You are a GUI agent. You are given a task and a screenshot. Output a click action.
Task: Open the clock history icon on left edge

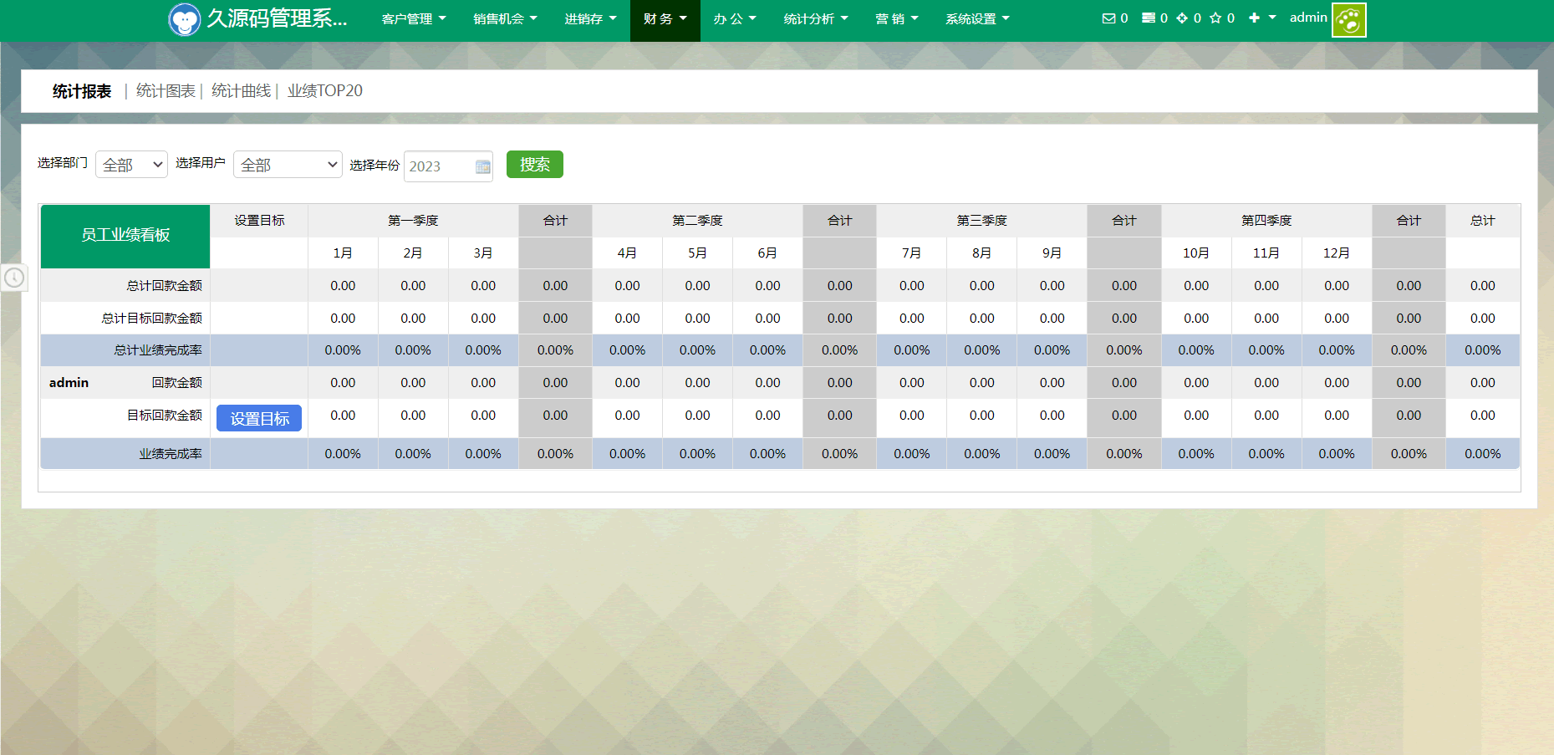click(14, 278)
